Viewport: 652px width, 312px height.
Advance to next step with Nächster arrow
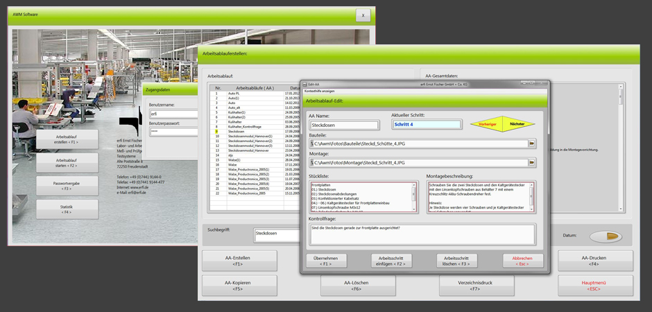(517, 123)
